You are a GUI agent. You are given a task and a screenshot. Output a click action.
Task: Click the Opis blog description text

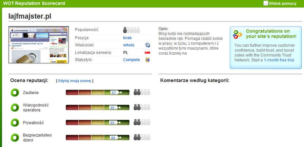tap(191, 43)
